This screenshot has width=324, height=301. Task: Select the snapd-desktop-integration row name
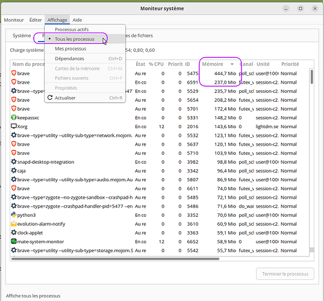pyautogui.click(x=46, y=162)
